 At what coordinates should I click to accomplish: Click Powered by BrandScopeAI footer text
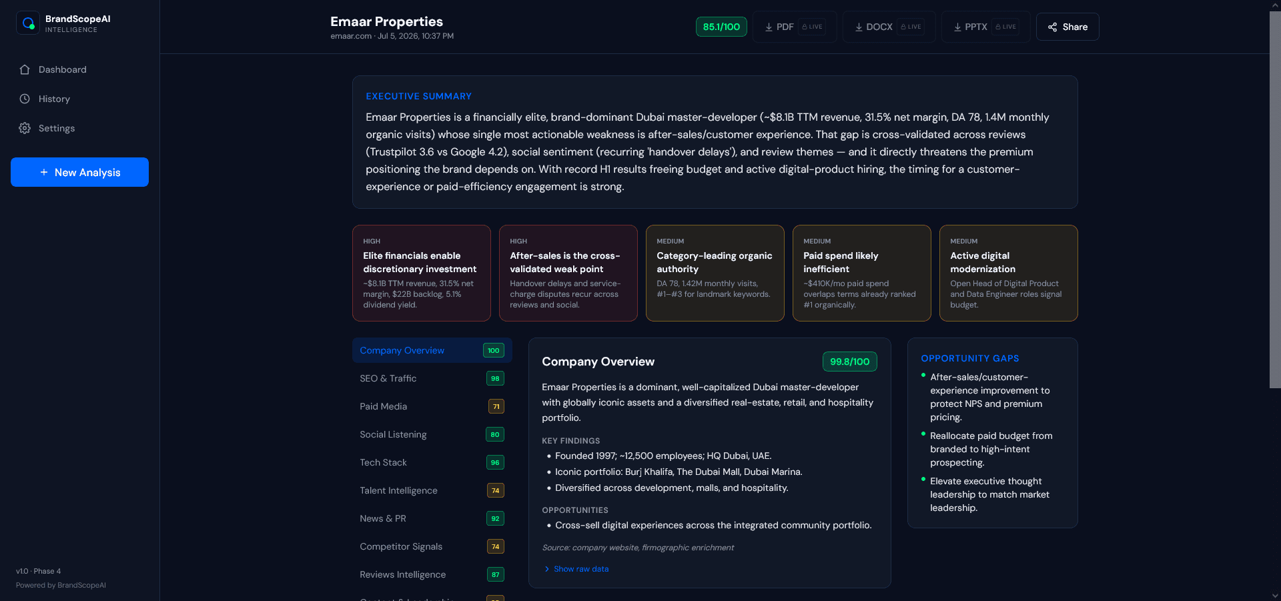coord(61,585)
